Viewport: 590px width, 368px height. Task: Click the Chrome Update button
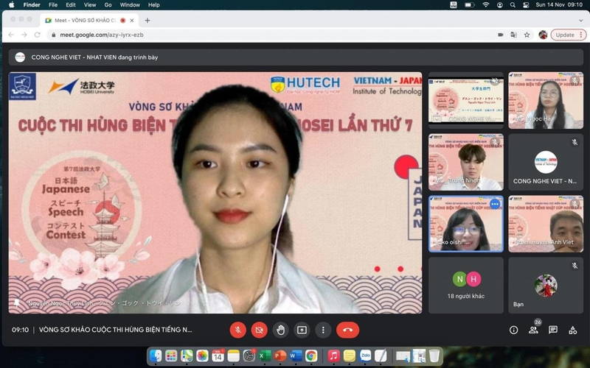565,35
